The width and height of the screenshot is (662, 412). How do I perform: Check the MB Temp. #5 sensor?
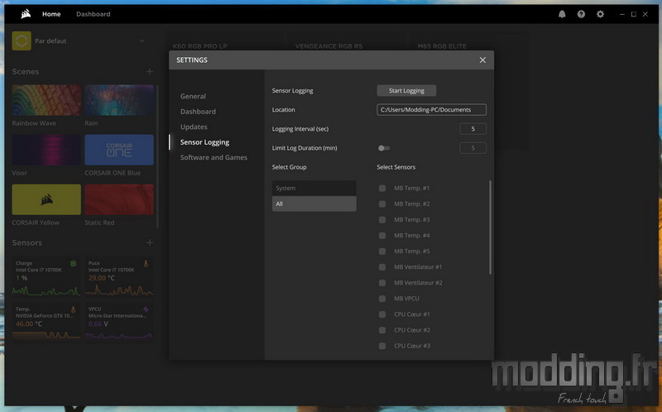(382, 252)
